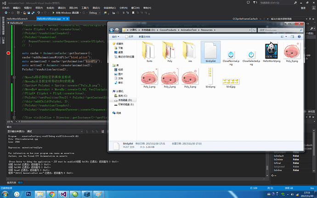The width and height of the screenshot is (317, 198).
Task: Open Explorer view options dropdown arrow
Action: 286,37
